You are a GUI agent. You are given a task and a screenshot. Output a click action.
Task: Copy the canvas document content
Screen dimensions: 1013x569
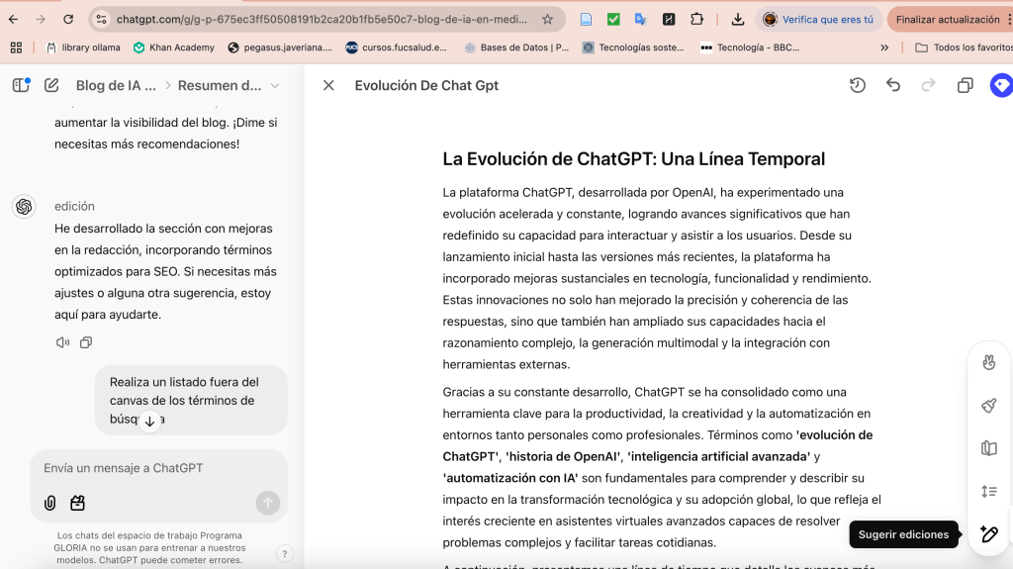coord(965,86)
